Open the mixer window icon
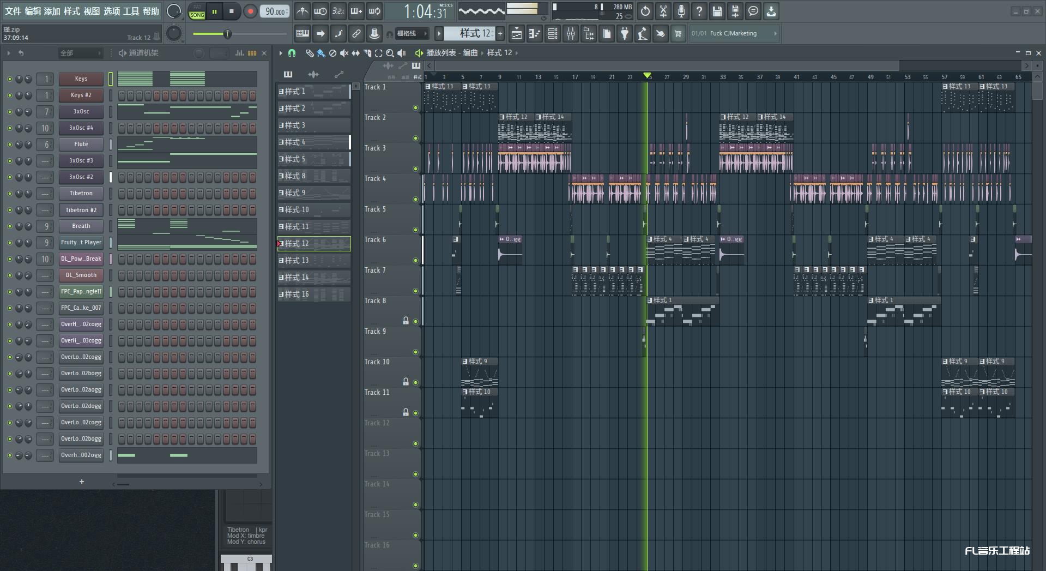 click(571, 33)
